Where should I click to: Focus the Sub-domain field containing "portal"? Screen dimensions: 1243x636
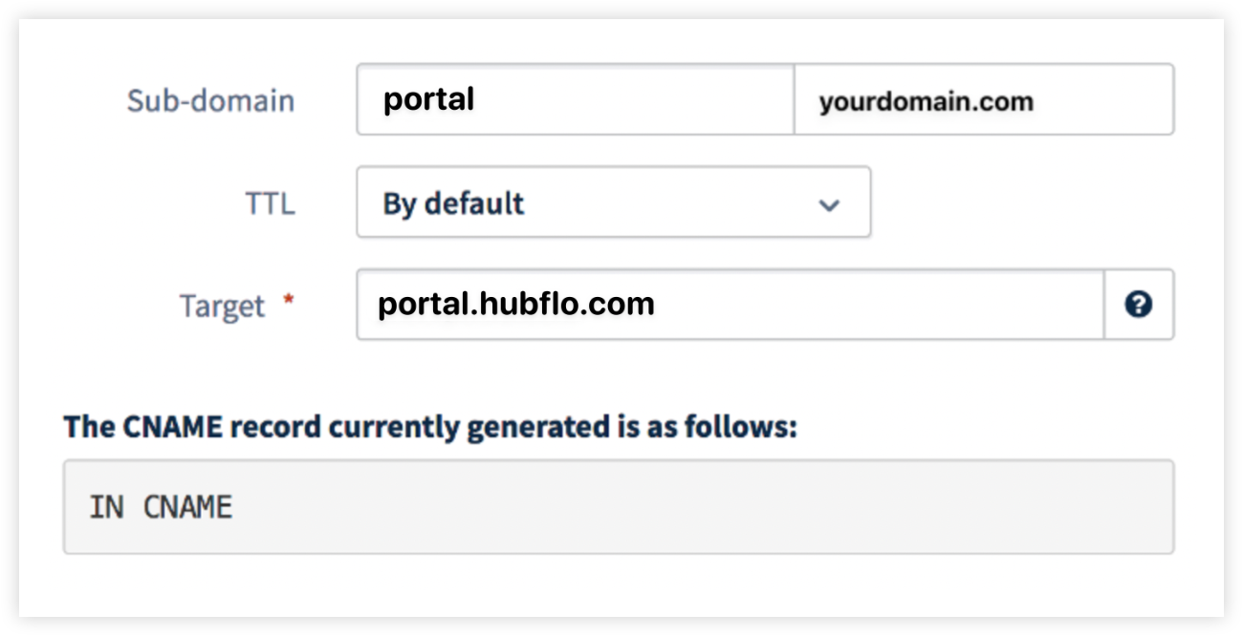tap(575, 99)
